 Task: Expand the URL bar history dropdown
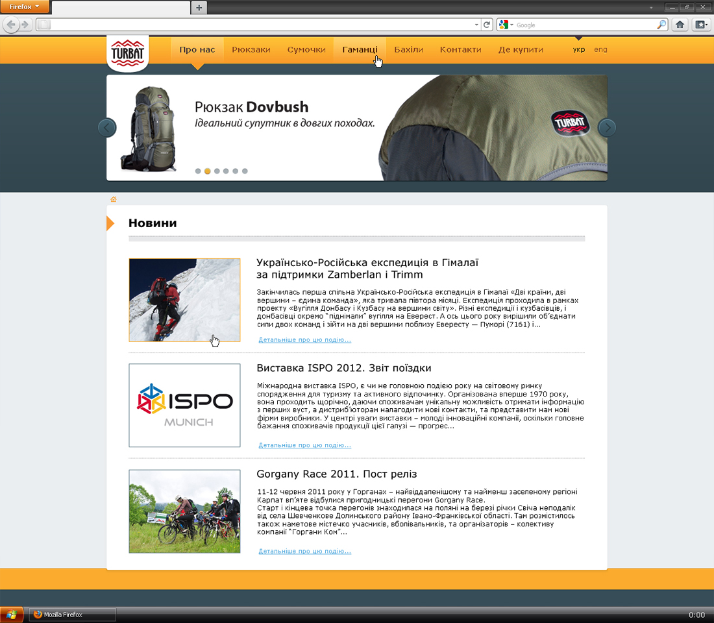[476, 25]
